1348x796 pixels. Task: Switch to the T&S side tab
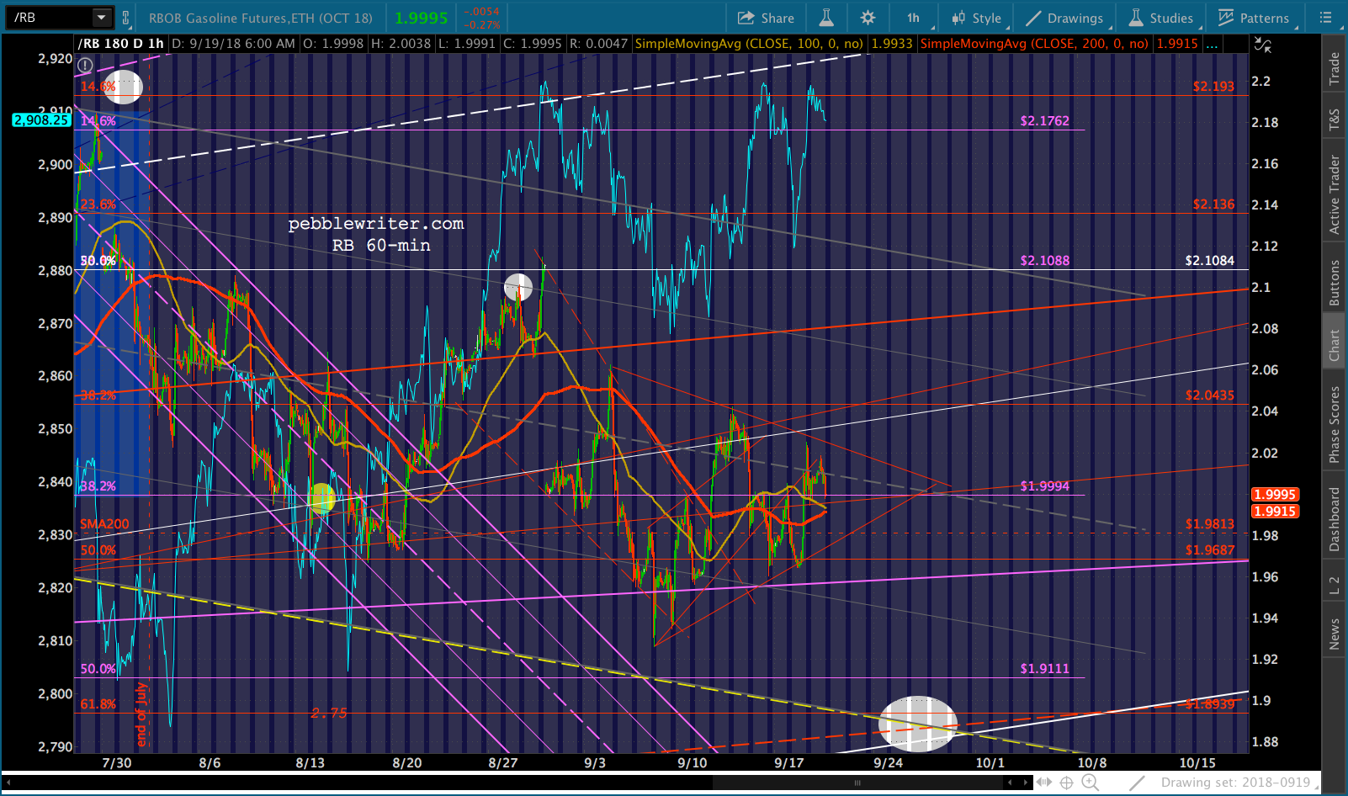1334,120
